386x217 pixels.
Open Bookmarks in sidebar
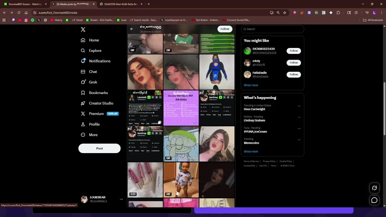pos(94,93)
